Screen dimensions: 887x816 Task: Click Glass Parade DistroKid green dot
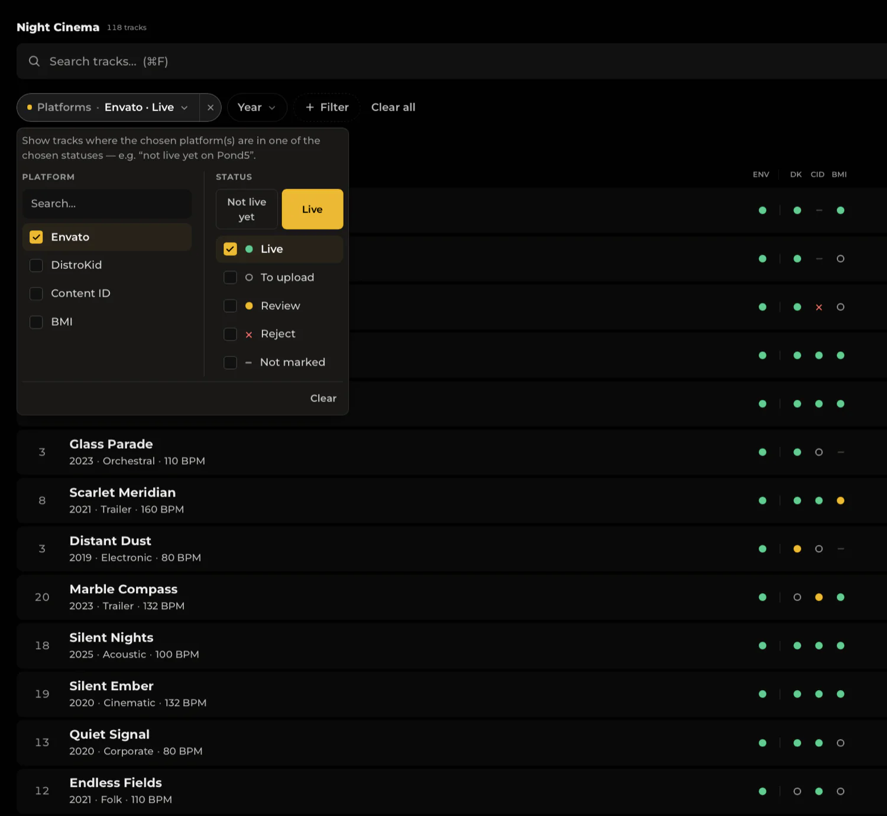(x=797, y=452)
